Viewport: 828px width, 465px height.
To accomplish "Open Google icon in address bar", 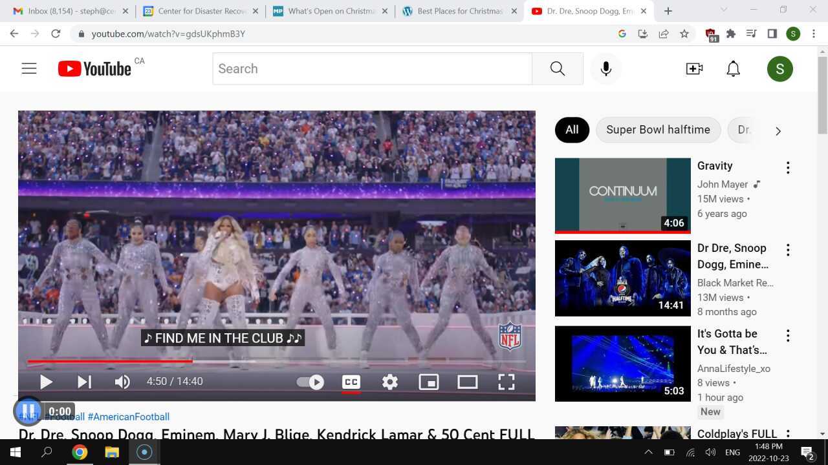I will click(x=622, y=34).
